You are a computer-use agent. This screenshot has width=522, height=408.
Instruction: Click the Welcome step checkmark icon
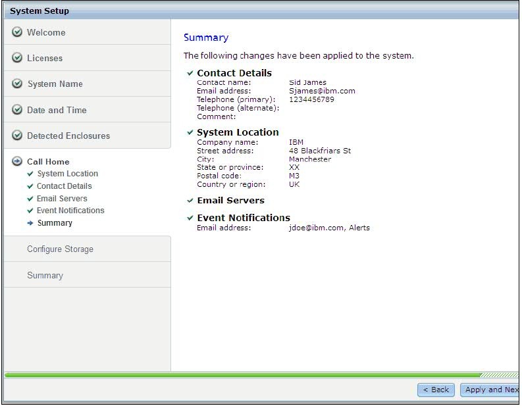17,32
